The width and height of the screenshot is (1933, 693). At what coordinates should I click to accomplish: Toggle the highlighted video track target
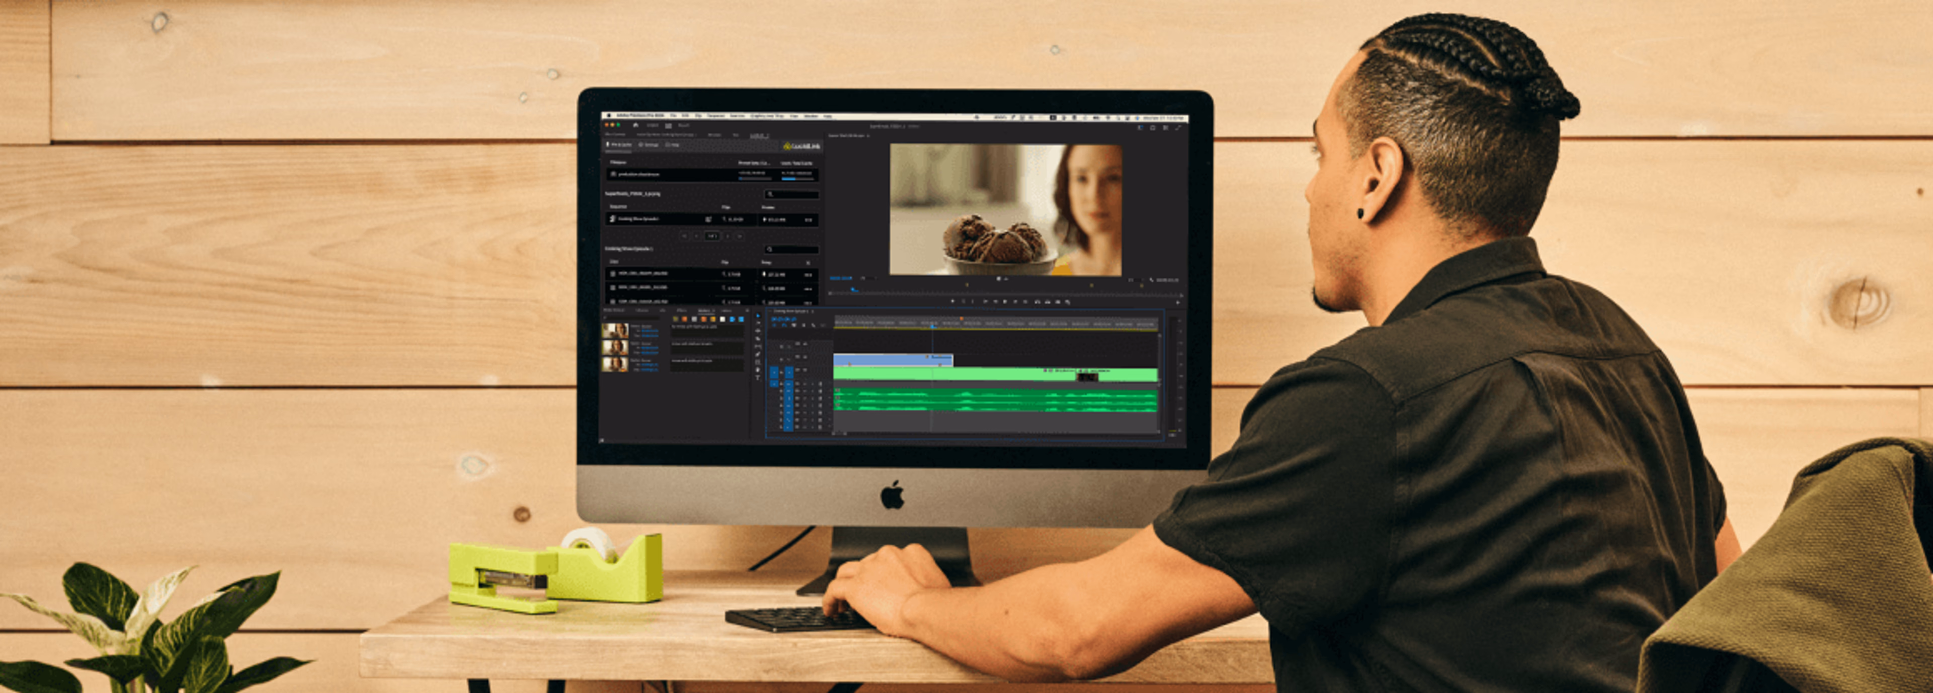click(x=789, y=373)
